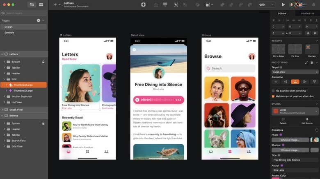Select the Symbols page

[x=9, y=33]
